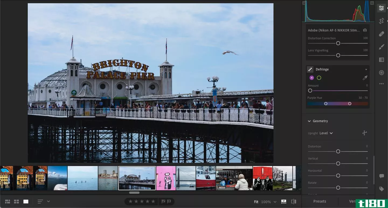Click the Defringe Amount slider handle
The width and height of the screenshot is (388, 208).
(x=310, y=91)
